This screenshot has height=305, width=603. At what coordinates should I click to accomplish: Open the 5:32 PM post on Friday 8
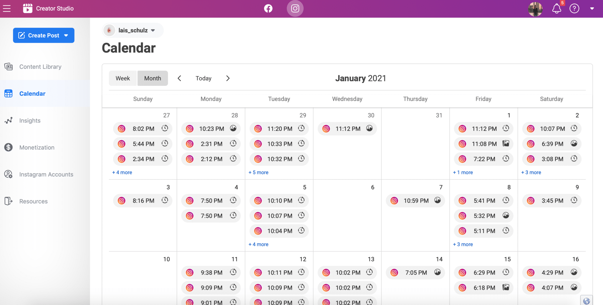pos(483,216)
